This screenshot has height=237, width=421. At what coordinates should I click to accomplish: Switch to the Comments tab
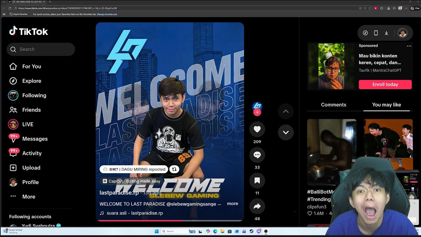pyautogui.click(x=334, y=105)
